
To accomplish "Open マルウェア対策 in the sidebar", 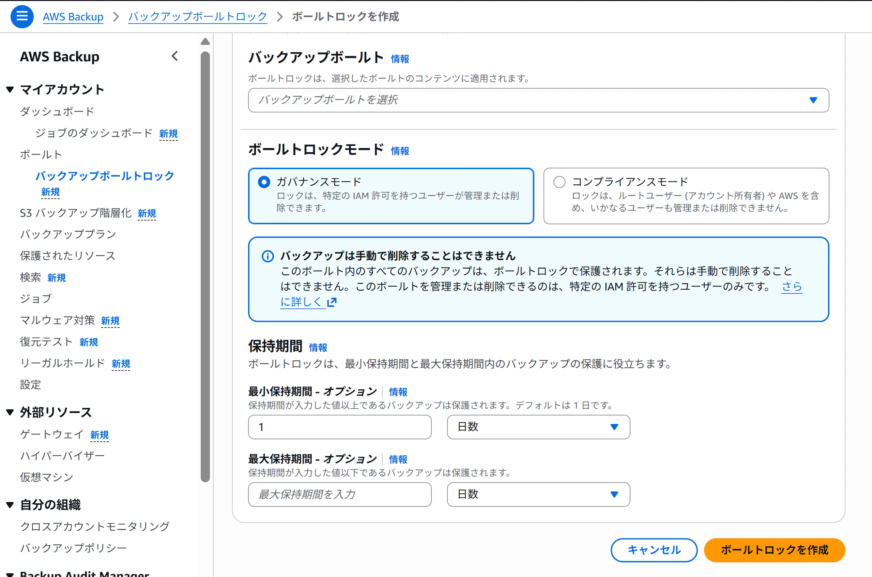I will [57, 320].
